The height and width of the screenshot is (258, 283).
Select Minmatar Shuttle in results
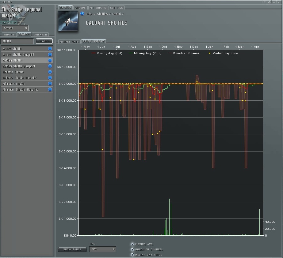[x=27, y=84]
